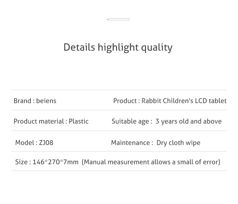Click the word highlight in heading
This screenshot has width=238, height=204.
pos(118,48)
